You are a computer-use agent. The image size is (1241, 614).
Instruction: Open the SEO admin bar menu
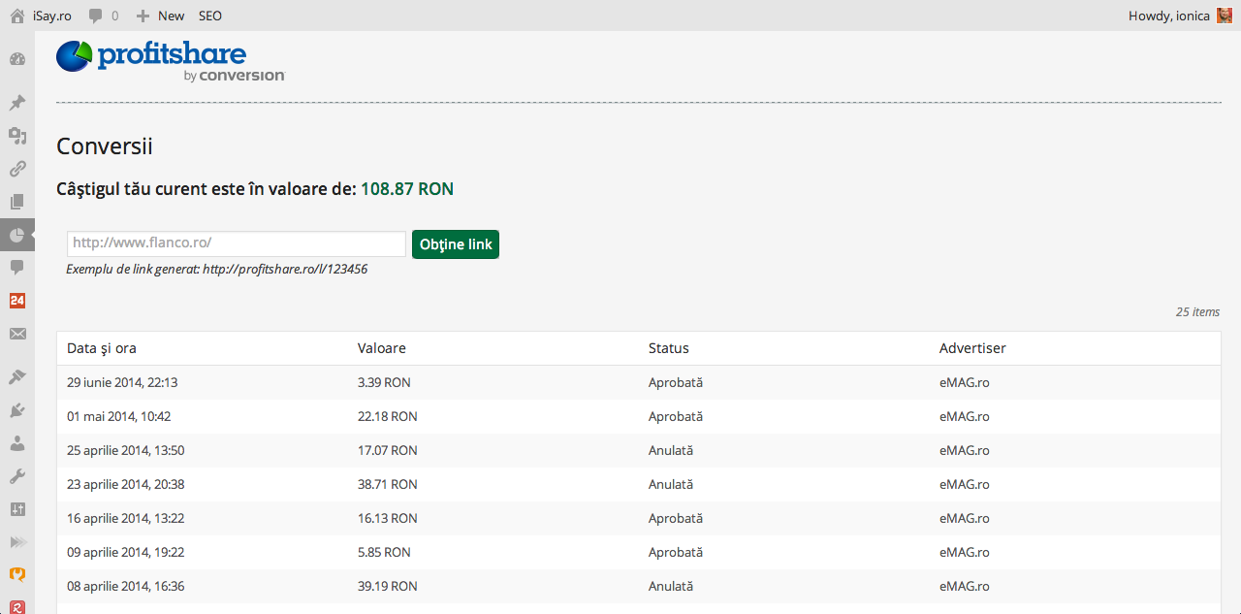coord(209,16)
